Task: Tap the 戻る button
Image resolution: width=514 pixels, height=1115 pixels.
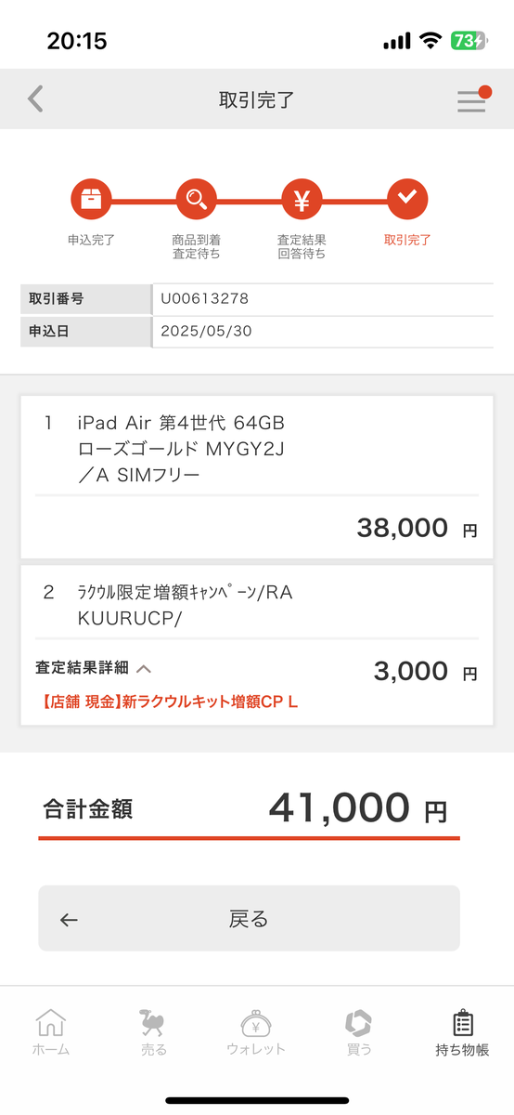Action: [249, 918]
